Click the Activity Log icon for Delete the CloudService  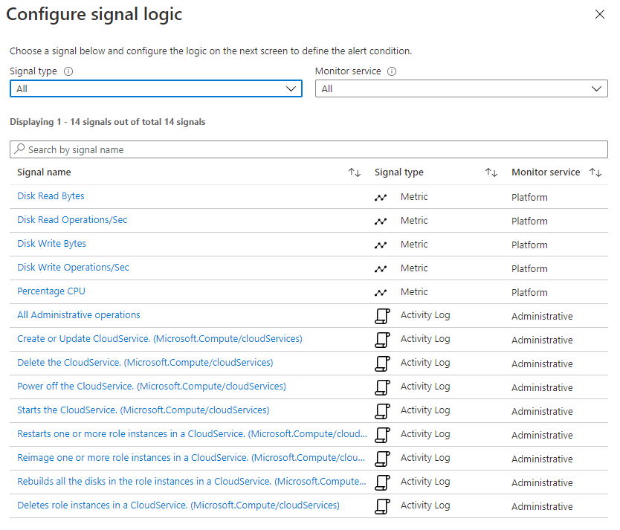click(x=382, y=363)
